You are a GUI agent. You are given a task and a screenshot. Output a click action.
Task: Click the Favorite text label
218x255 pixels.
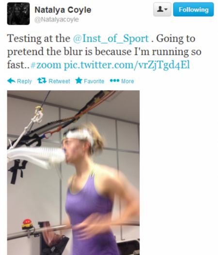(x=94, y=81)
